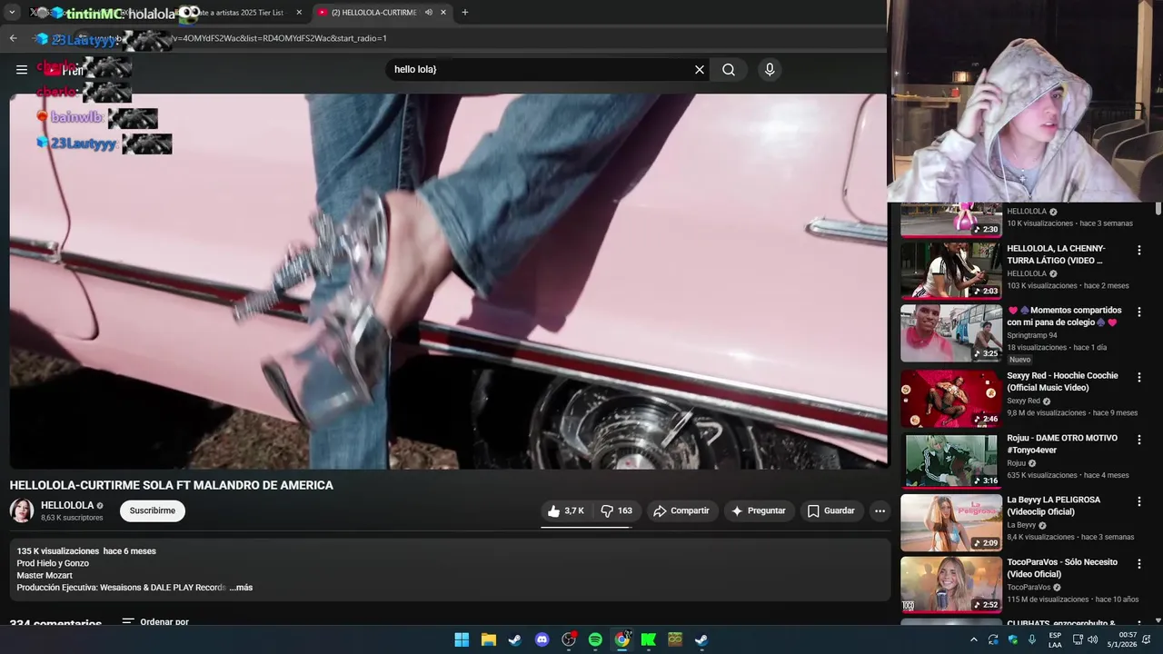The height and width of the screenshot is (654, 1163).
Task: Open Spotify from the taskbar
Action: 595,639
